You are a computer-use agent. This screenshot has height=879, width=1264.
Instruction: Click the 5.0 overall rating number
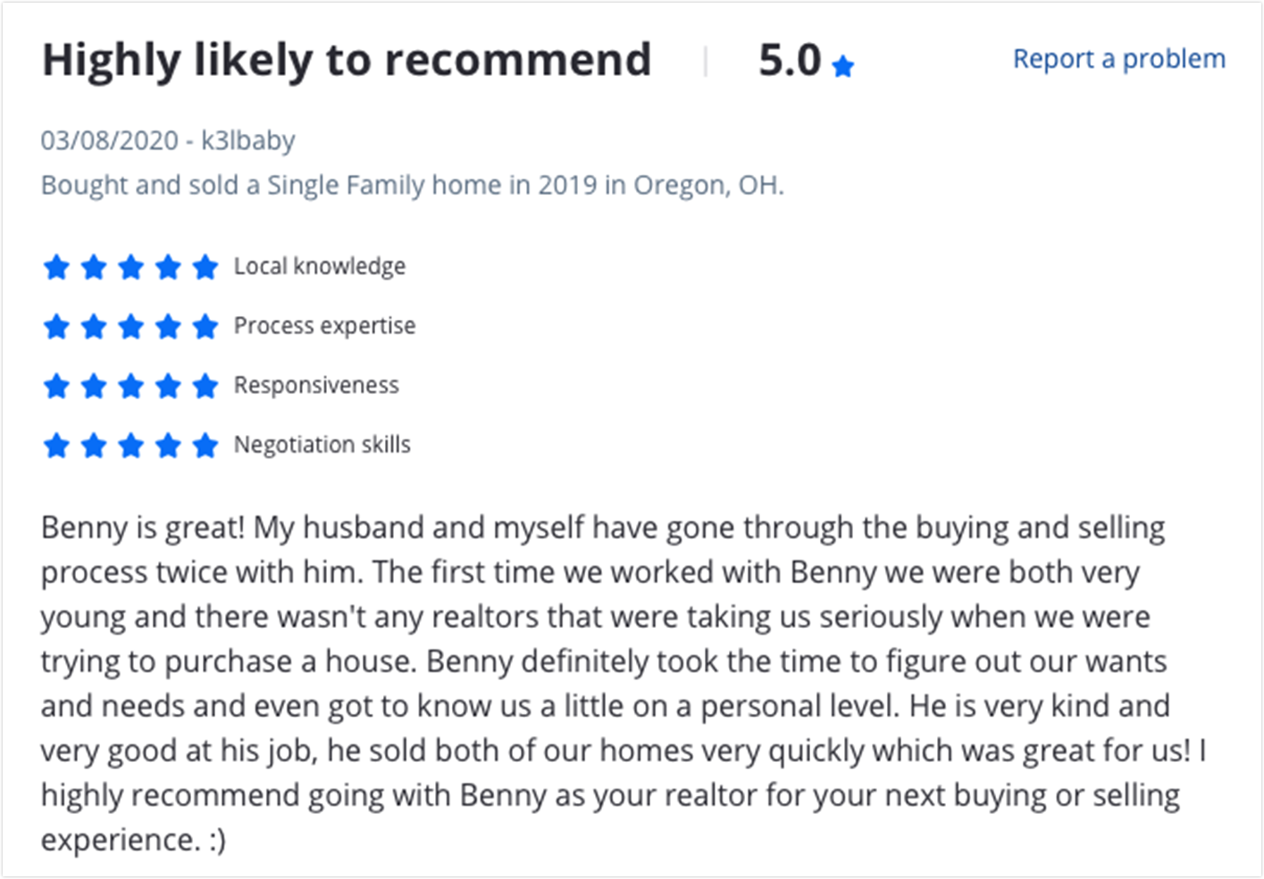point(790,60)
